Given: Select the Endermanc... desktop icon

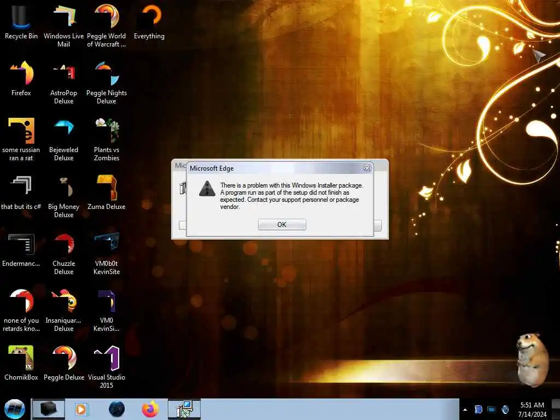Looking at the screenshot, I should click(21, 249).
